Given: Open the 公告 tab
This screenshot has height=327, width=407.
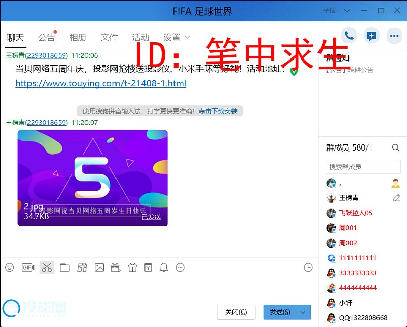Looking at the screenshot, I should click(47, 37).
